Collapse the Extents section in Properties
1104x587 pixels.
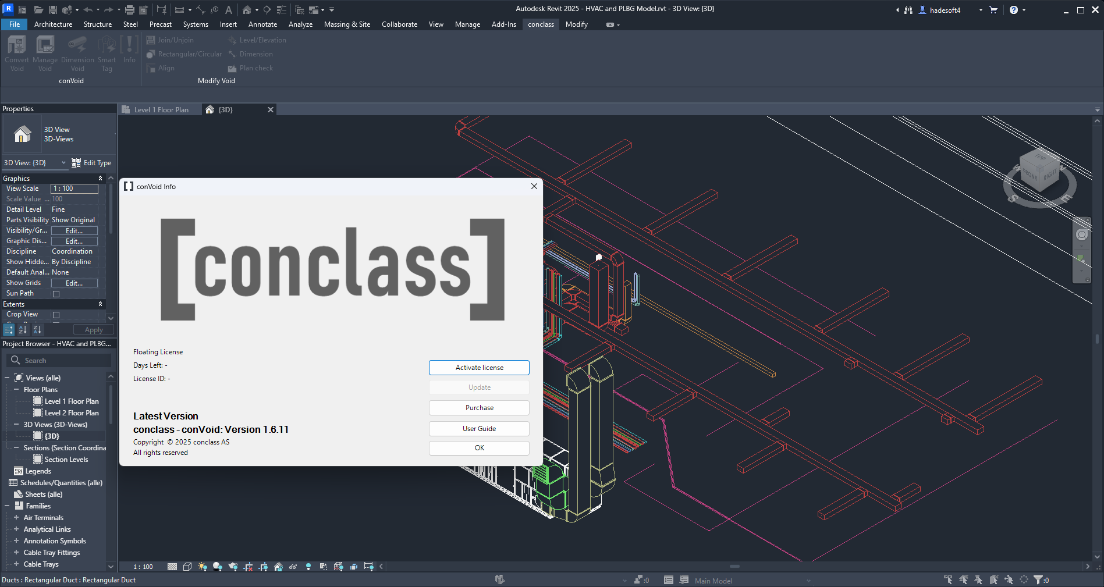click(100, 304)
